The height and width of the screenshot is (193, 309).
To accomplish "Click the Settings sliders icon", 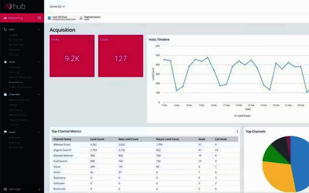I will (x=5, y=189).
